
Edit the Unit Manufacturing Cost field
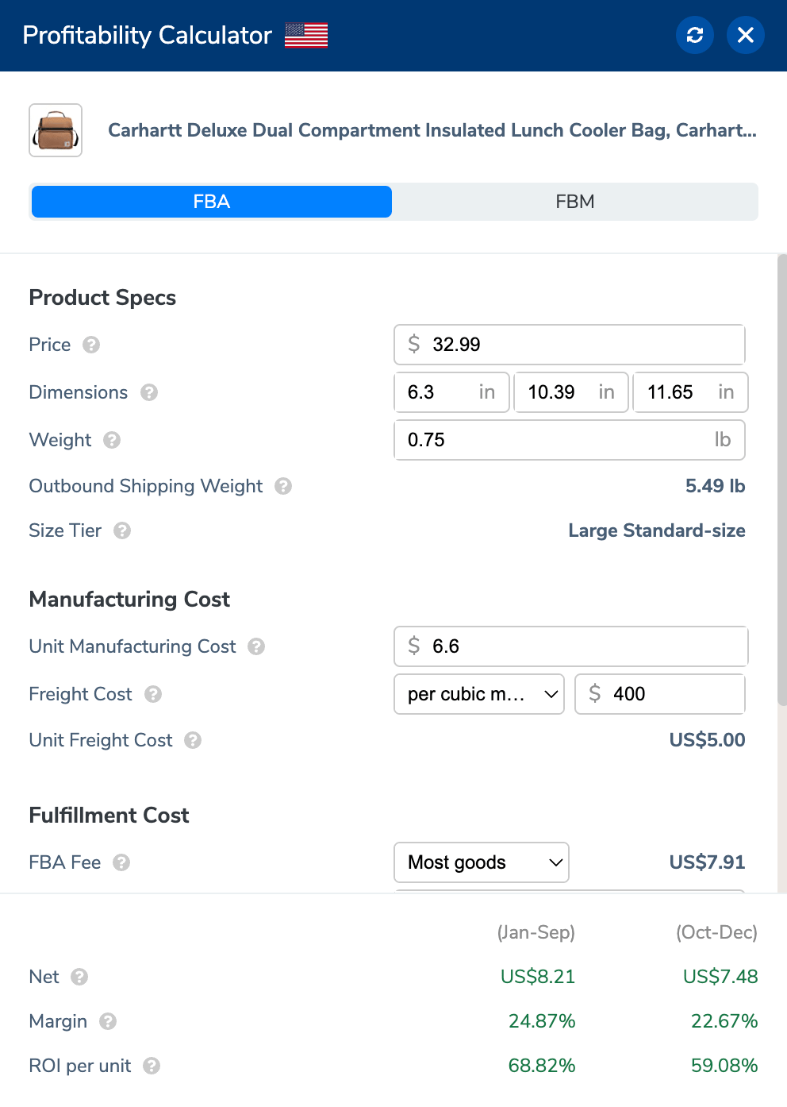(570, 646)
